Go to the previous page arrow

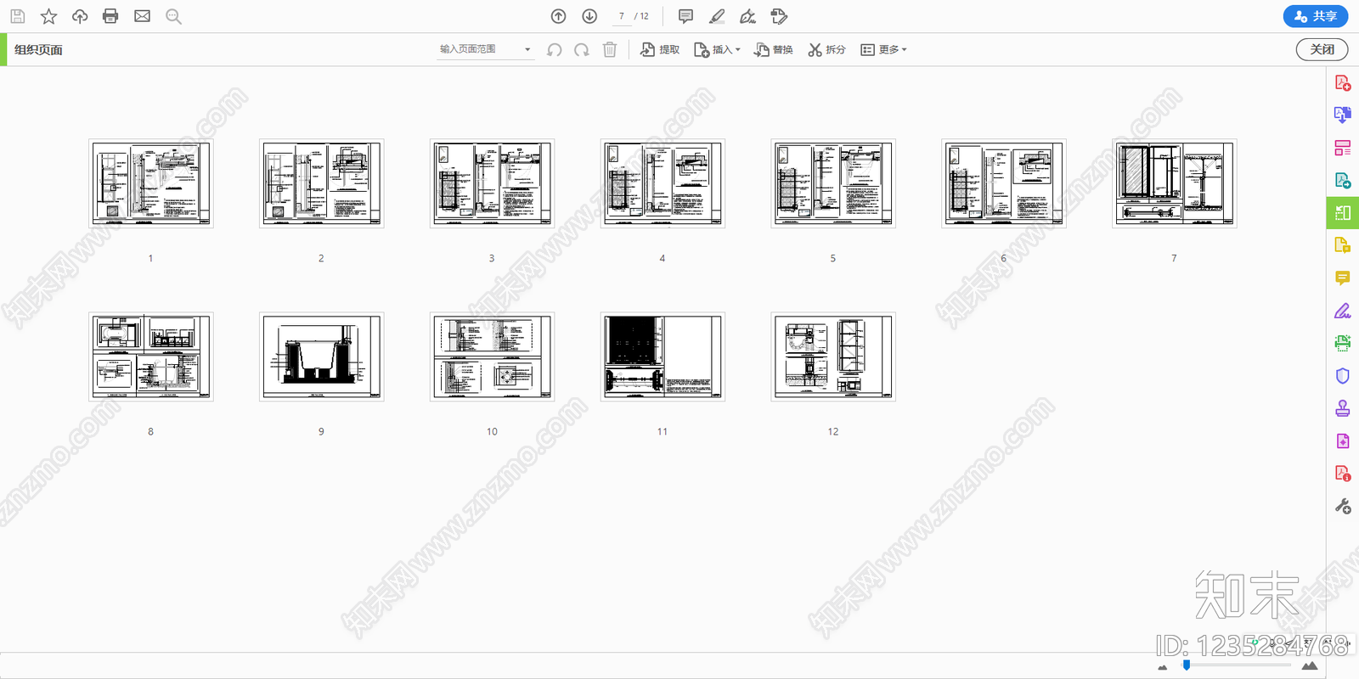(558, 16)
